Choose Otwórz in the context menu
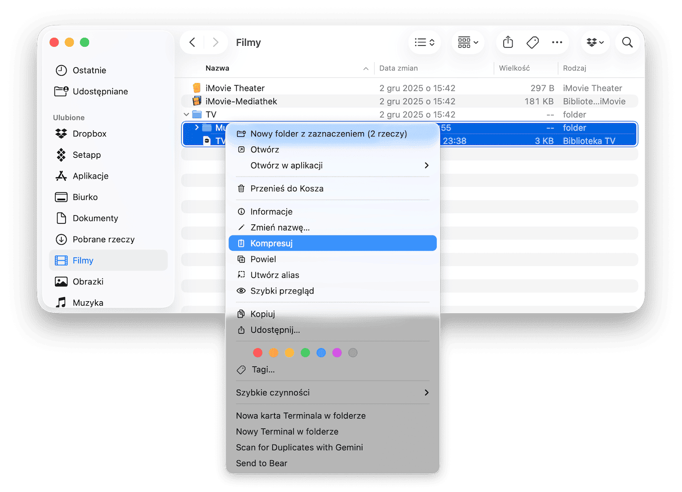This screenshot has width=682, height=492. (333, 150)
